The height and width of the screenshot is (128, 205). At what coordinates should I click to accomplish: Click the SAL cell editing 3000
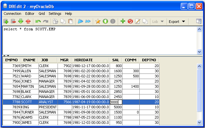[x=116, y=102]
